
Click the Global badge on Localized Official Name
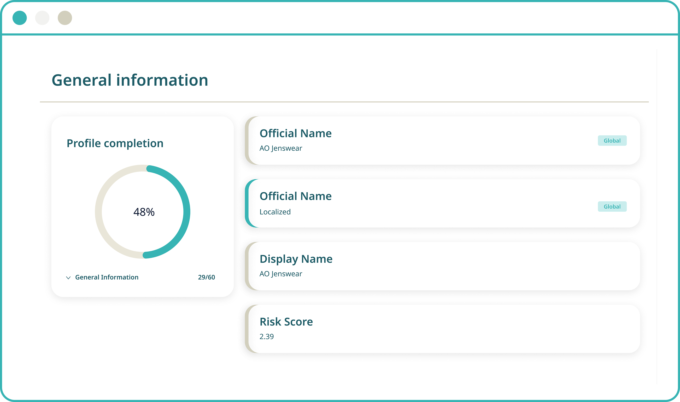tap(612, 206)
